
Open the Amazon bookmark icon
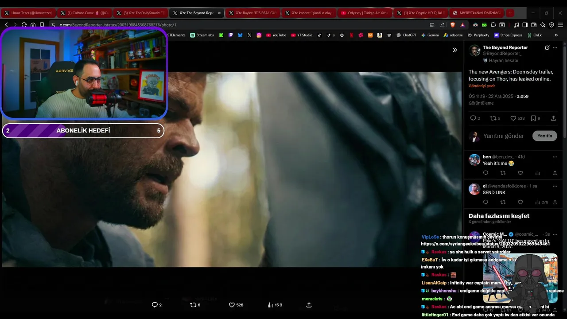380,35
